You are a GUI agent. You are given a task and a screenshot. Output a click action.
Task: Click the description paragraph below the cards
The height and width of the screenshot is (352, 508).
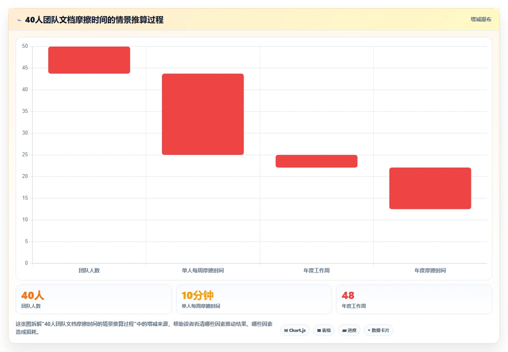[144, 328]
